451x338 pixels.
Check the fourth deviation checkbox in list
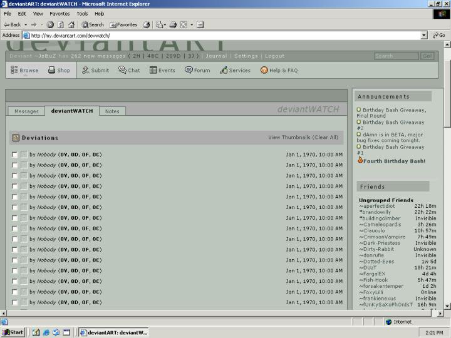14,187
